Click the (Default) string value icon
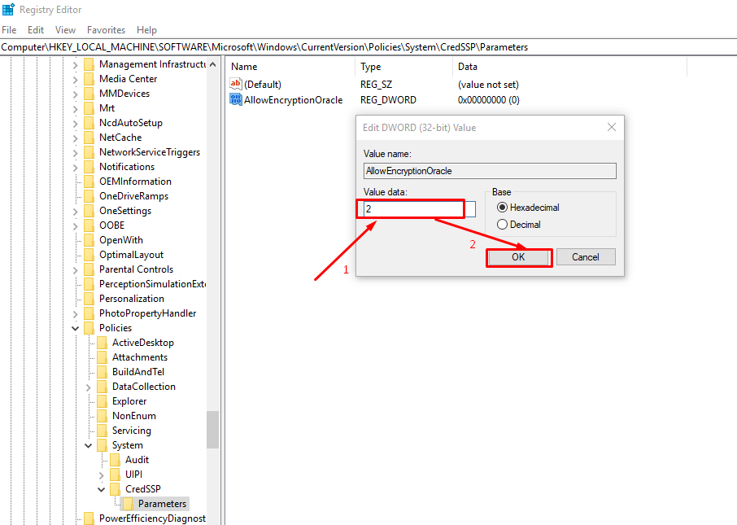737x525 pixels. (x=237, y=84)
